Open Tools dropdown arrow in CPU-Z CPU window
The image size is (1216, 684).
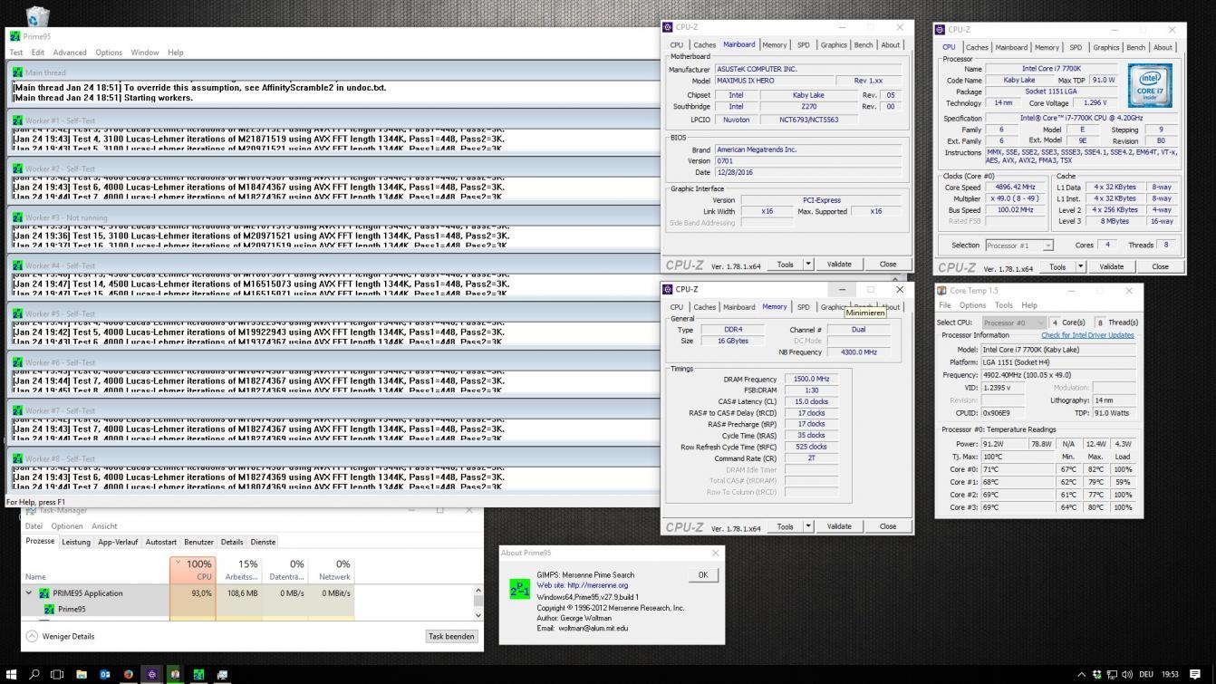[1081, 266]
